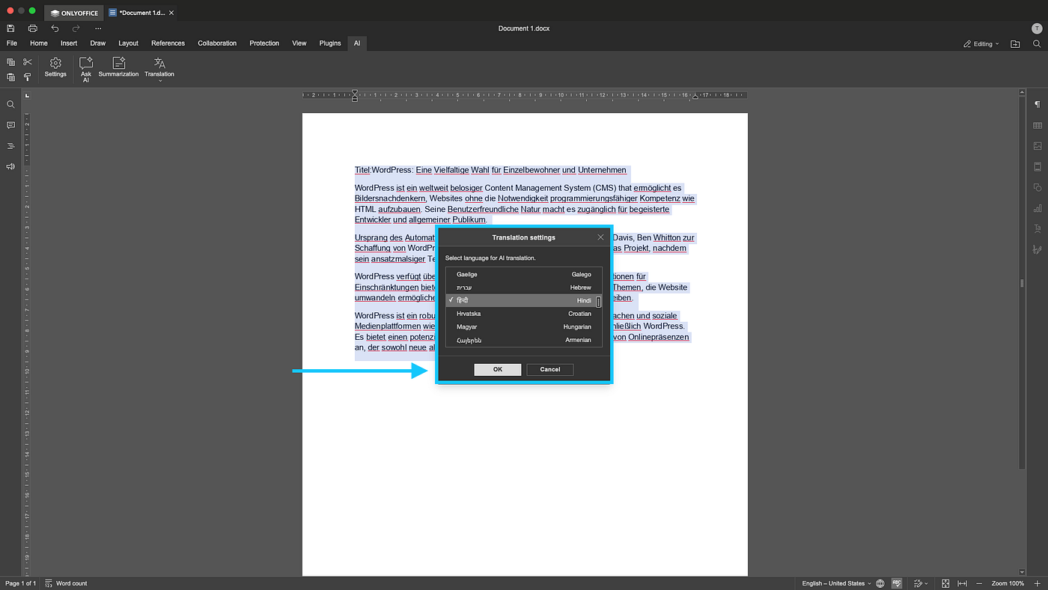Open the File menu
Image resolution: width=1048 pixels, height=590 pixels.
click(12, 43)
